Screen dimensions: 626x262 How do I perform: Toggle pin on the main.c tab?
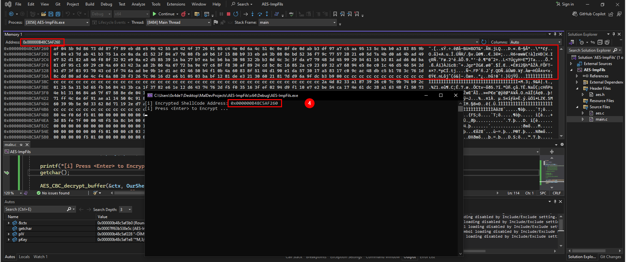[21, 145]
